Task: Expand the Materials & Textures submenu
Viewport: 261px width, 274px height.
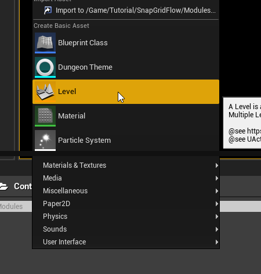Action: coord(126,165)
